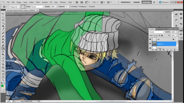Open the options bar Opacity slider arrow

tap(56, 7)
